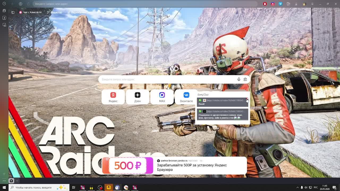Open the taskbar clock and calendar
Screen dimensions: 340x191
pyautogui.click(x=325, y=188)
